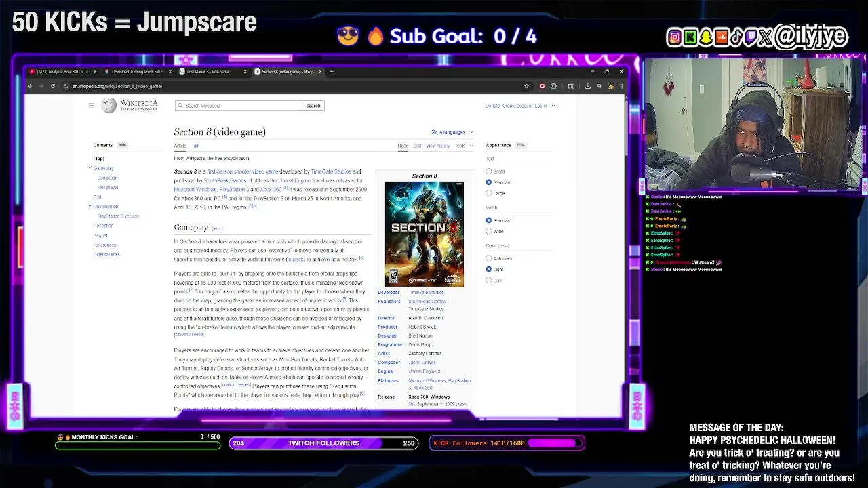This screenshot has height=488, width=868.
Task: Open the side panel icon in browser toolbar
Action: point(570,86)
